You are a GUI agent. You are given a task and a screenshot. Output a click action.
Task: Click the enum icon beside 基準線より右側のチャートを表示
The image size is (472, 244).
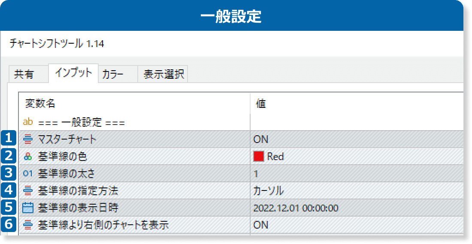coord(28,224)
